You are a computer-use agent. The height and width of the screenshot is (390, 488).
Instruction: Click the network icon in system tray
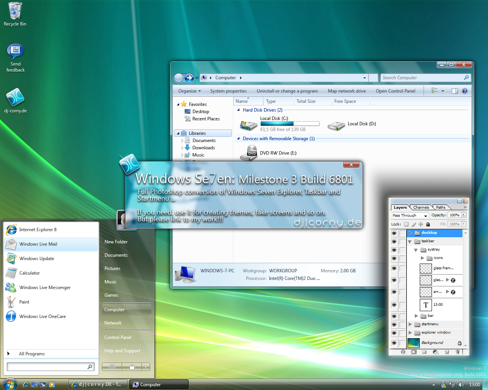452,385
